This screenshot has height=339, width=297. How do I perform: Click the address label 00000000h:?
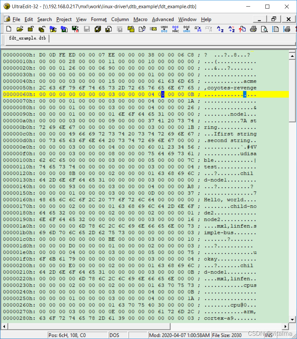coord(19,55)
